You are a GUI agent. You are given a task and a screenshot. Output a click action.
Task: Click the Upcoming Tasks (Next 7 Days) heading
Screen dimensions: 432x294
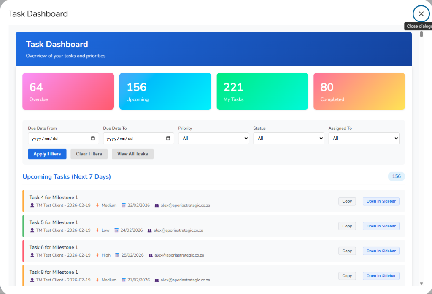(x=67, y=176)
